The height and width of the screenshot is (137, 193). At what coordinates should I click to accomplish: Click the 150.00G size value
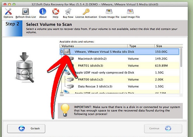(161, 52)
